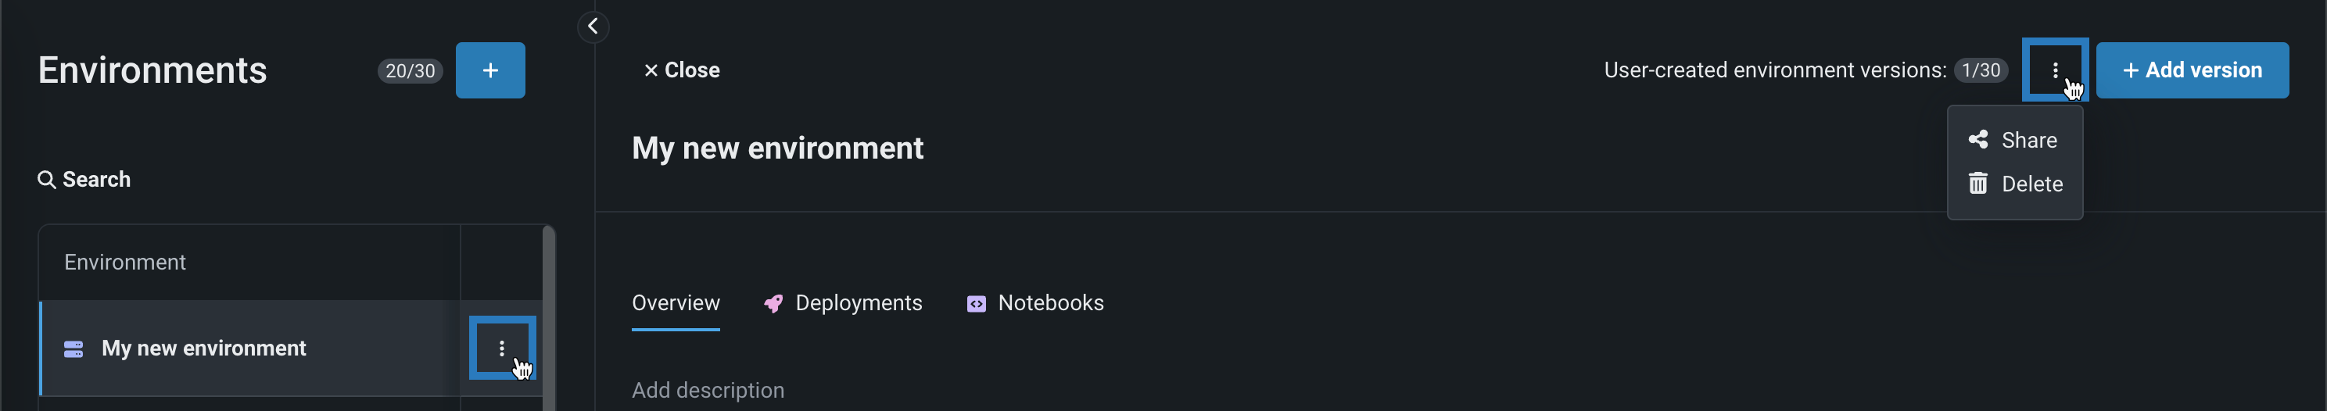Select the My new environment row

point(203,348)
